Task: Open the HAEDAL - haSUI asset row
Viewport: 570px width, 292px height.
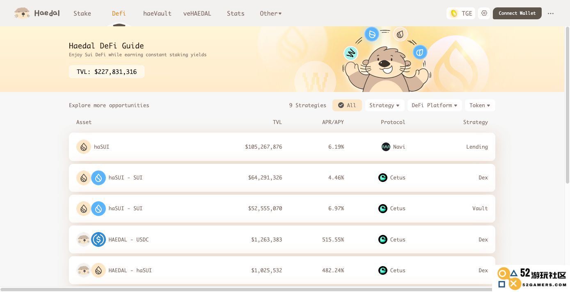Action: 282,270
